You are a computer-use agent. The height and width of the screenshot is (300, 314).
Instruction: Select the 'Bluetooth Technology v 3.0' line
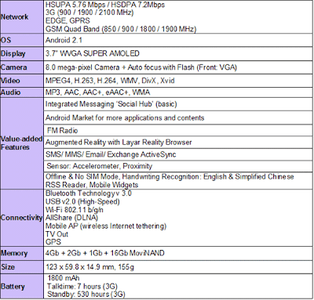89,193
